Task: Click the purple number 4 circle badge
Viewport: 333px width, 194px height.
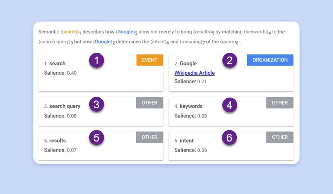Action: pos(229,105)
